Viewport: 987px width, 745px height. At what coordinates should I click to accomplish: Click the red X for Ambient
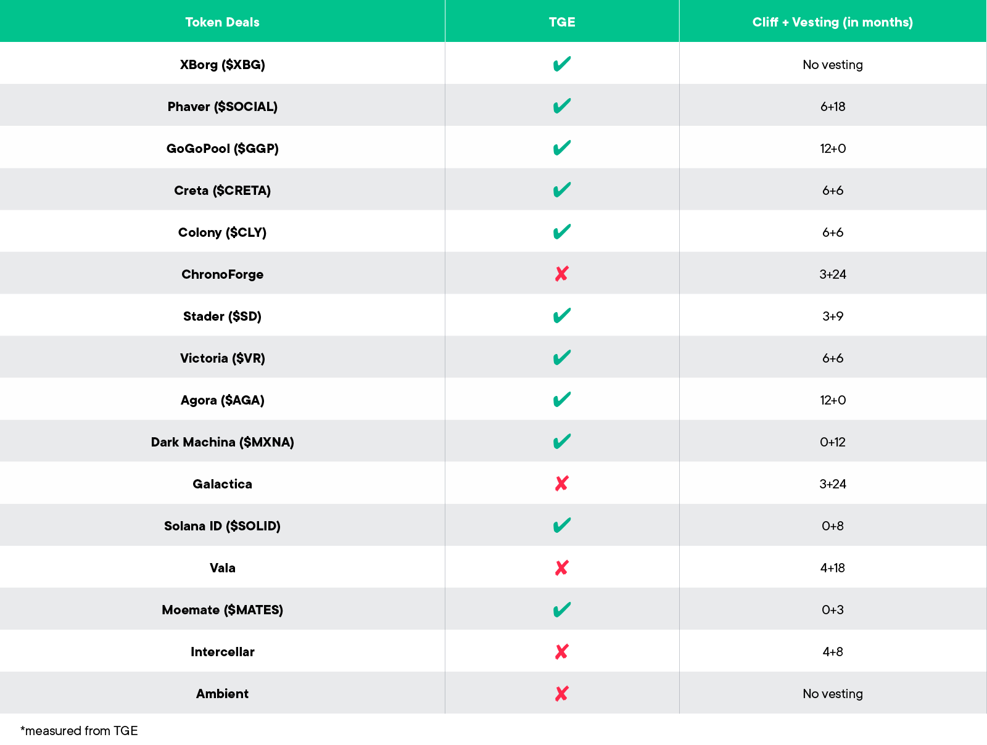pos(561,693)
